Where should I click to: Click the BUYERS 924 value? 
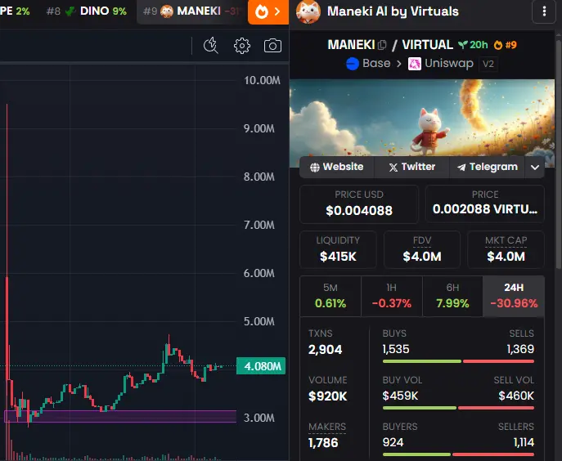pos(393,442)
